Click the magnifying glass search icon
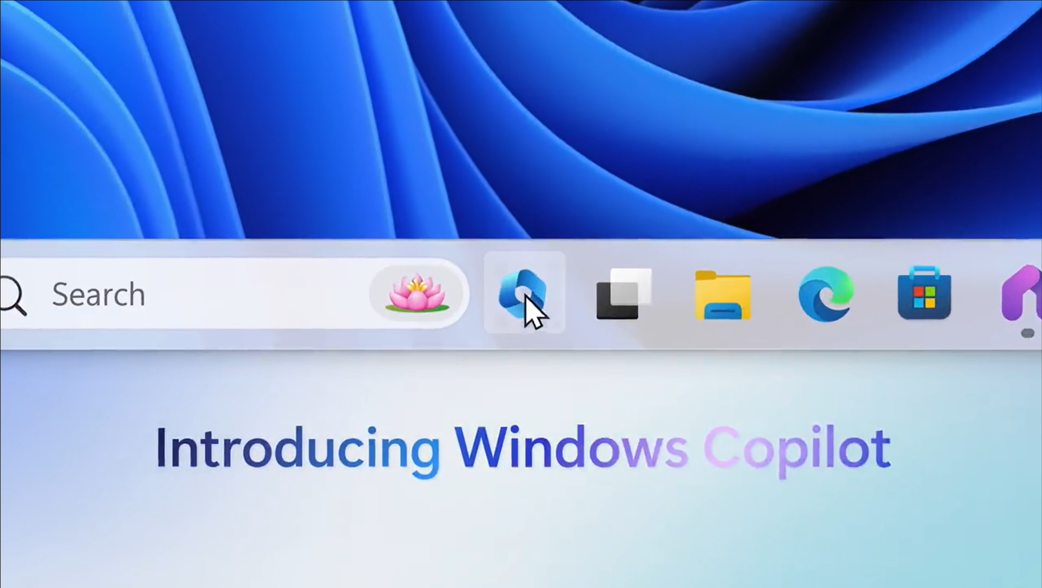1042x588 pixels. (13, 295)
